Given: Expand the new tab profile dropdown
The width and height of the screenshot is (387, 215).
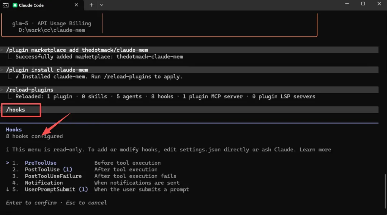Looking at the screenshot, I should pos(102,5).
